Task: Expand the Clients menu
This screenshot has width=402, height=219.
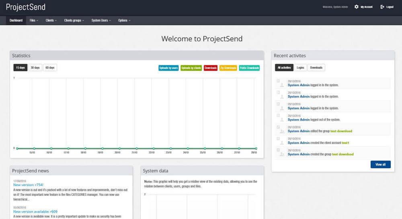Action: [51, 20]
